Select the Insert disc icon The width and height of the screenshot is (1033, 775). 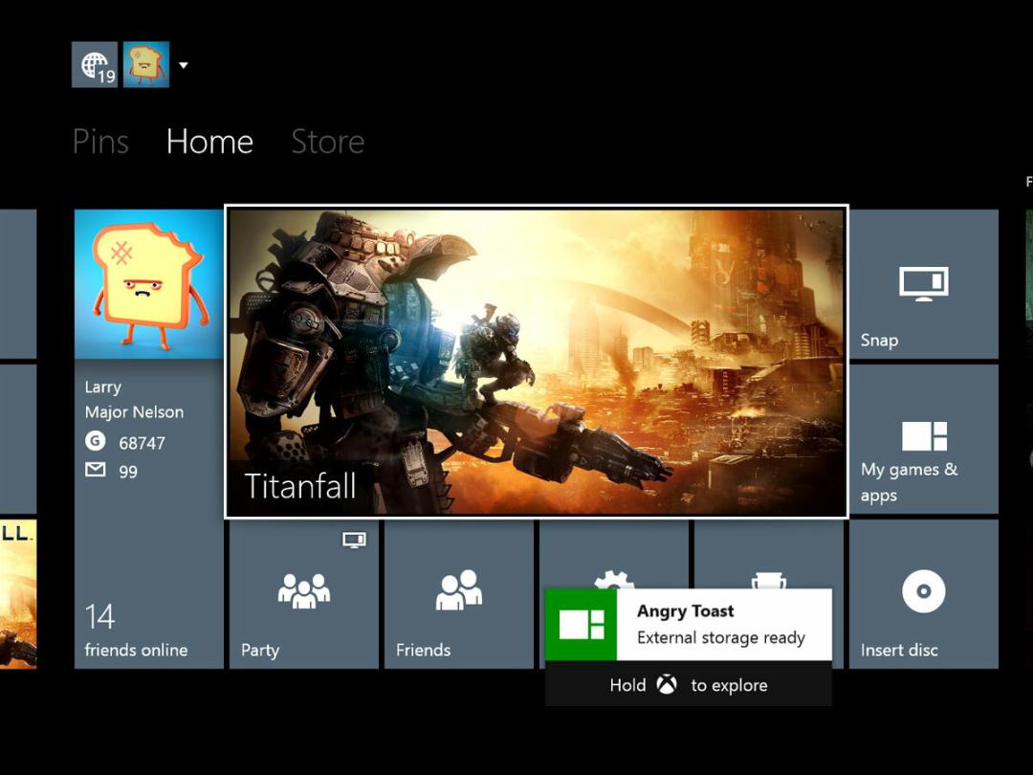coord(924,591)
